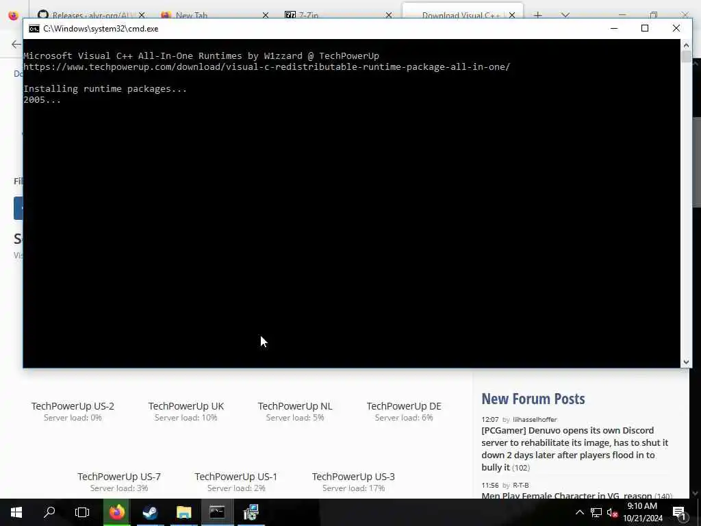Click cmd scrollbar up arrow

coord(686,45)
